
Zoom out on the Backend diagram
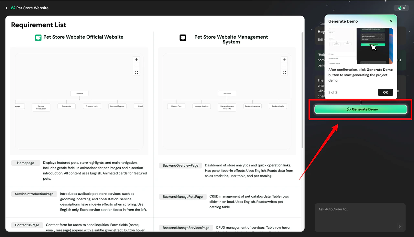[284, 66]
